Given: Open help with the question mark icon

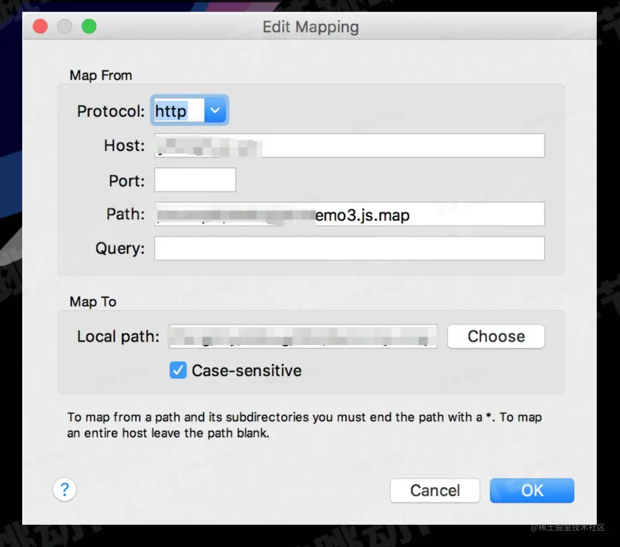Looking at the screenshot, I should pyautogui.click(x=65, y=489).
